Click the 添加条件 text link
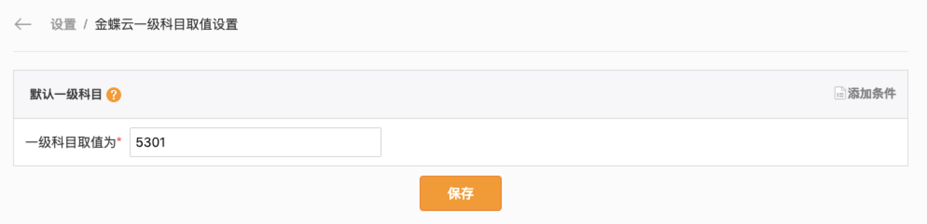927x224 pixels. [872, 93]
